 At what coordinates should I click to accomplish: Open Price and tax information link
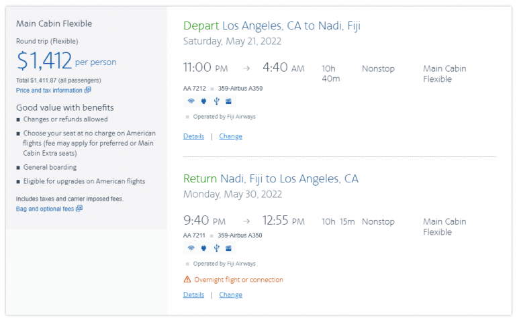tap(49, 90)
